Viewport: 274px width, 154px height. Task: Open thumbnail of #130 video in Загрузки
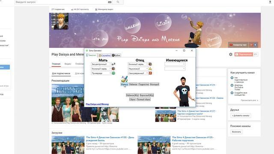68,145
